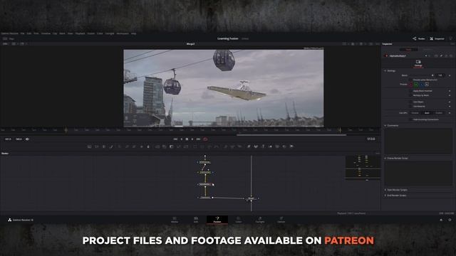
Task: Check Apply Mask Inverted
Action: click(x=410, y=91)
